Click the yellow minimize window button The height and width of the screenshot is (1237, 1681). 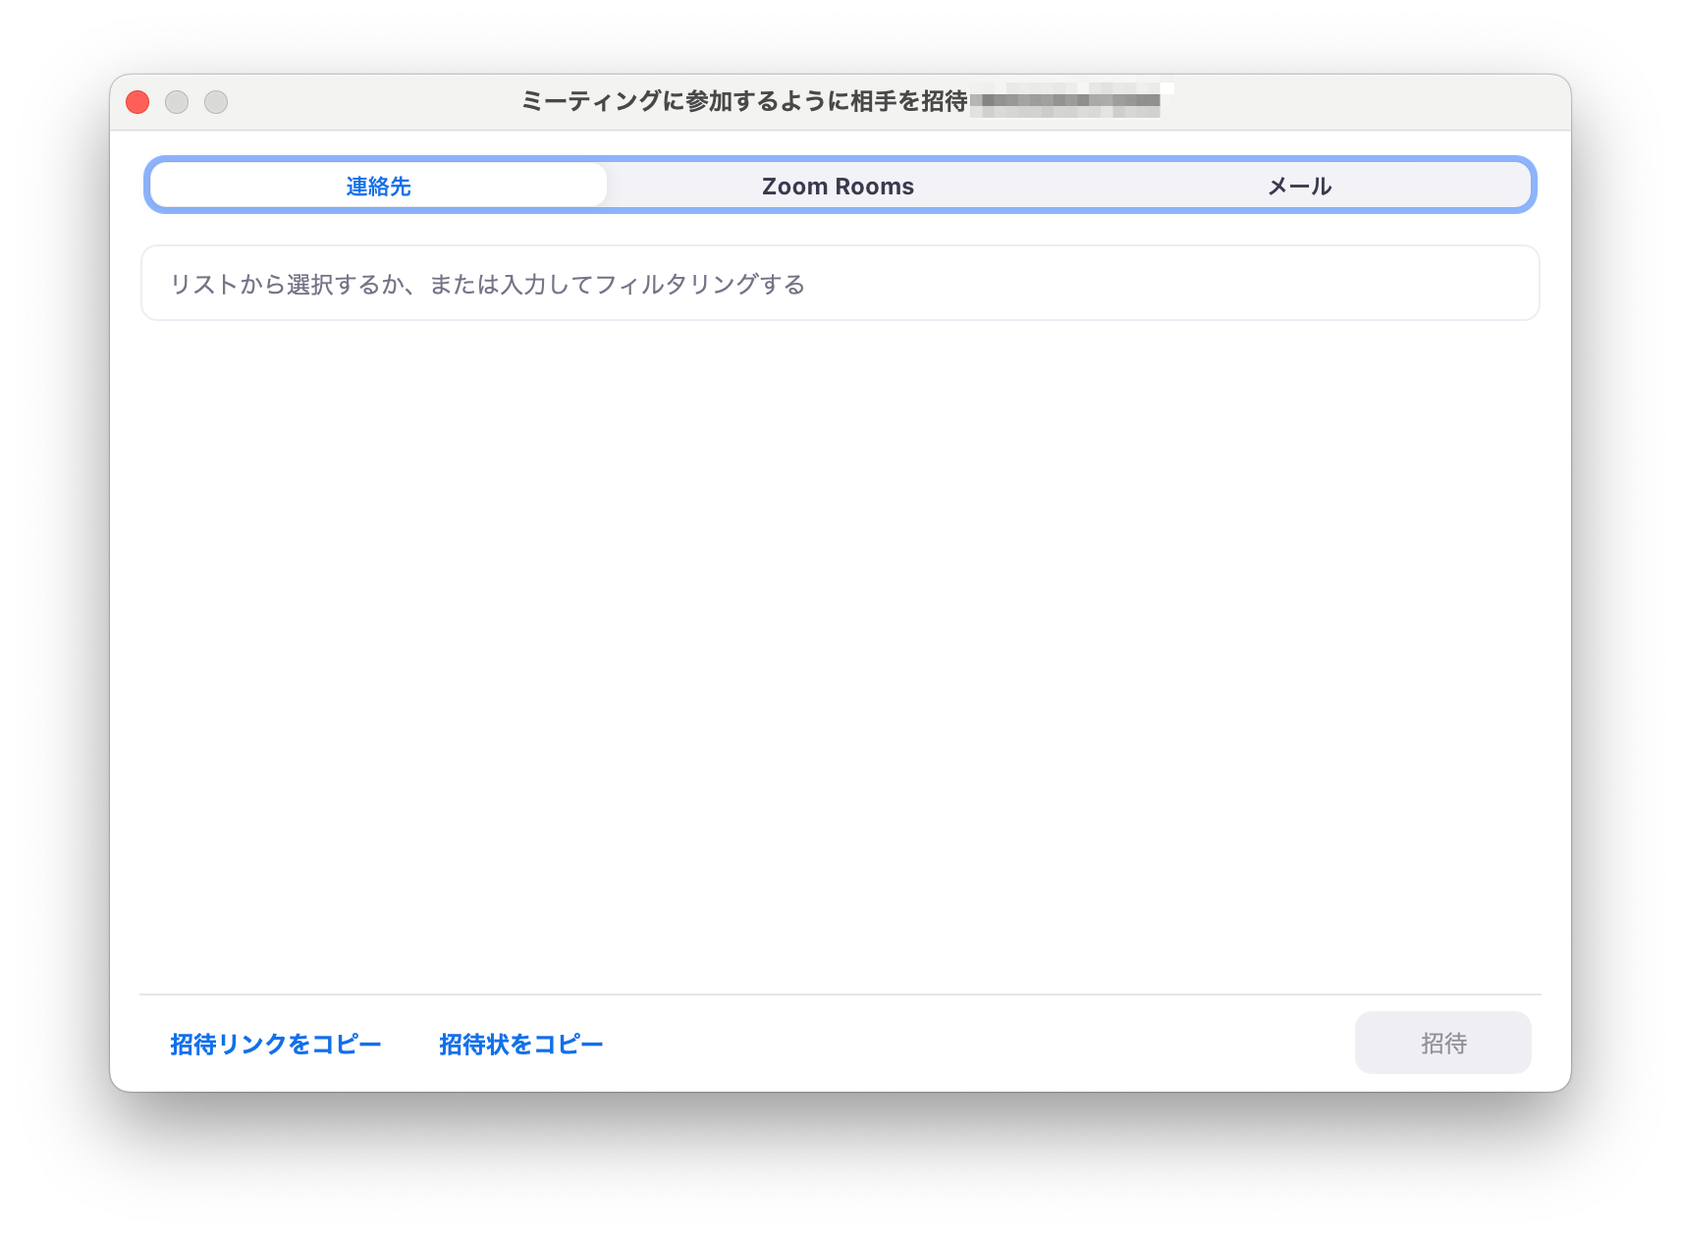[x=177, y=102]
